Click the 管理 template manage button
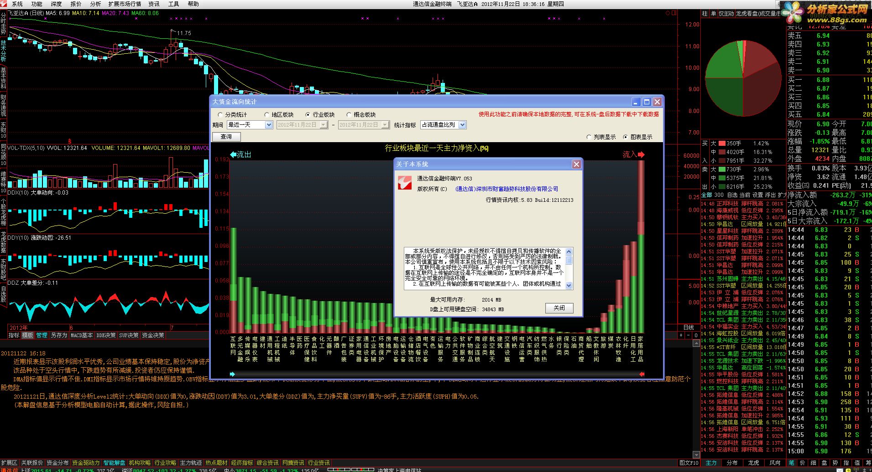 42,335
